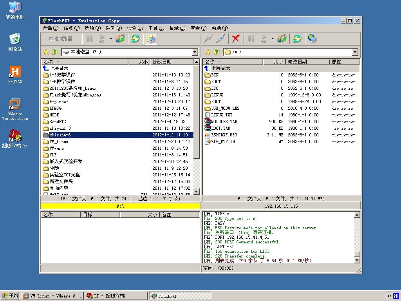Open the 站点 menu

[72, 28]
